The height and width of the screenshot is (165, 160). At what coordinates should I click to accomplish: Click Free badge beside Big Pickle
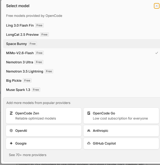click(27, 80)
